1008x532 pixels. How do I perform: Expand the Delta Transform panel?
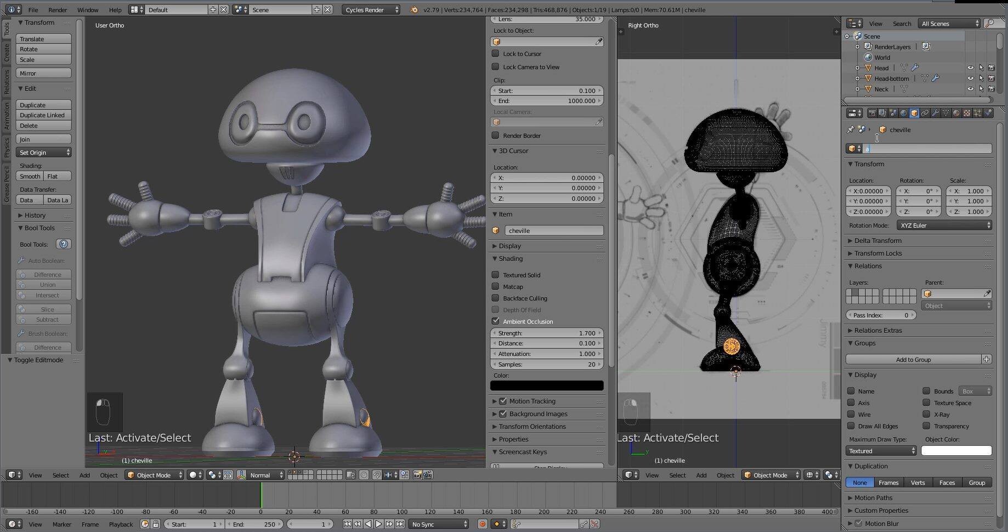coord(878,240)
